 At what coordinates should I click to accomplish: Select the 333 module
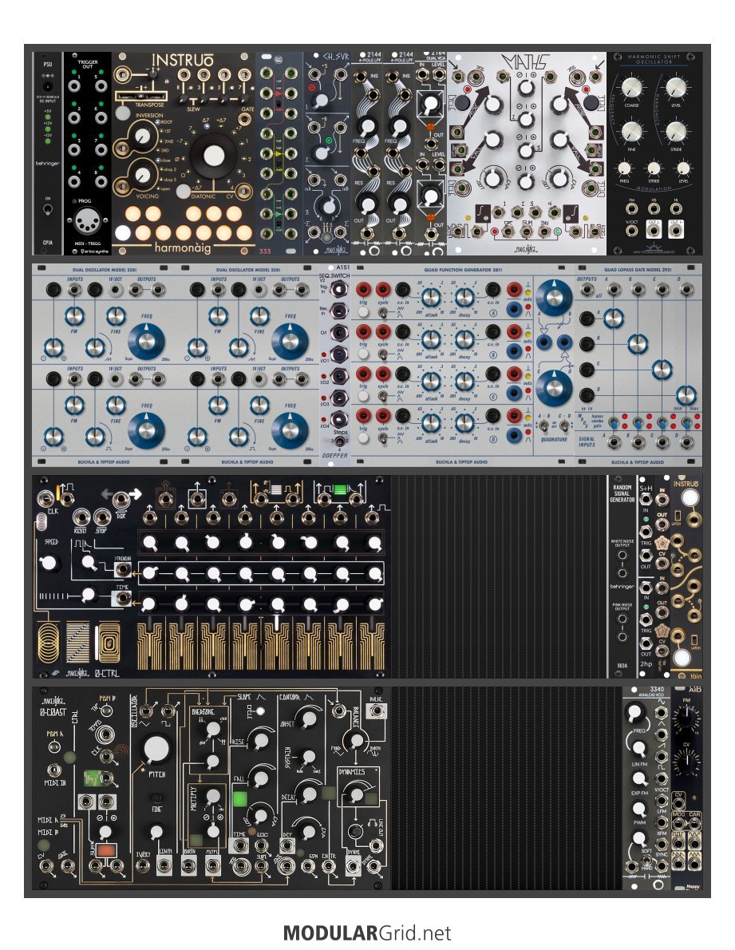click(x=279, y=153)
